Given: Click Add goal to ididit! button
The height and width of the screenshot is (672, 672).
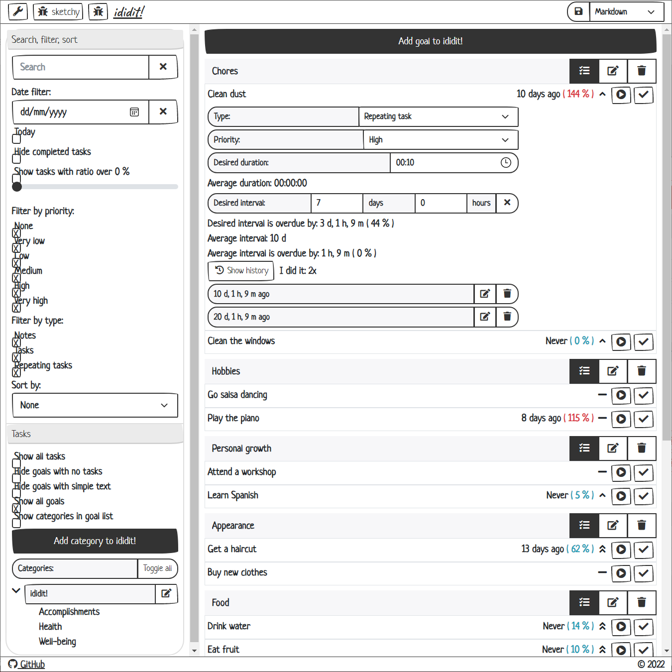Looking at the screenshot, I should coord(430,41).
